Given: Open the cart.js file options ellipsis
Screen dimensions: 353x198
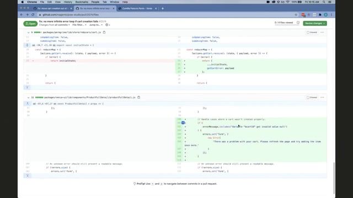Looking at the screenshot, I should (x=322, y=32).
